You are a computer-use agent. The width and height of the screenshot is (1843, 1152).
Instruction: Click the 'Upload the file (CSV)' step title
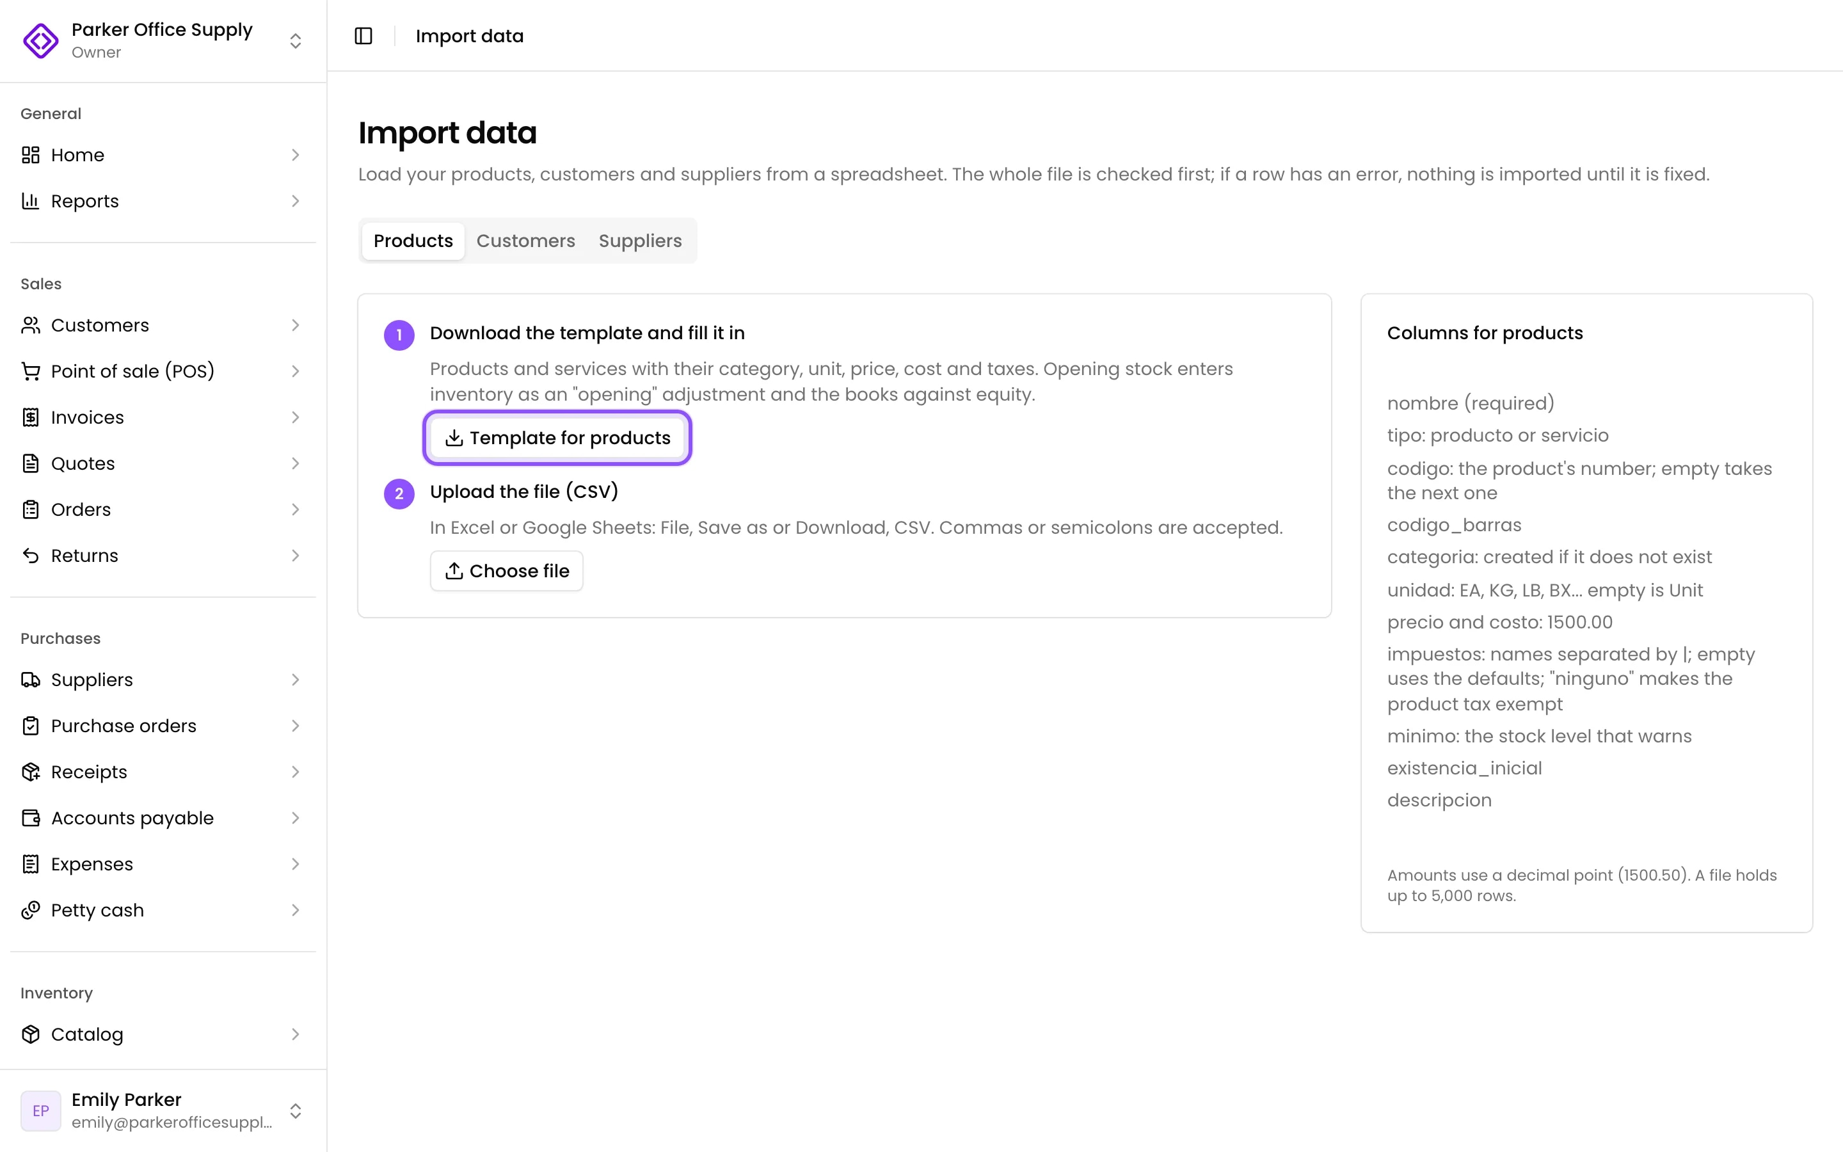pyautogui.click(x=524, y=492)
